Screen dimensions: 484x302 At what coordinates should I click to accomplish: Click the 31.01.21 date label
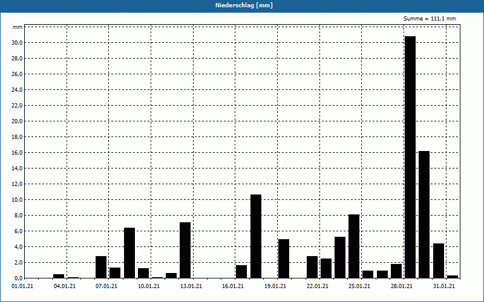444,286
